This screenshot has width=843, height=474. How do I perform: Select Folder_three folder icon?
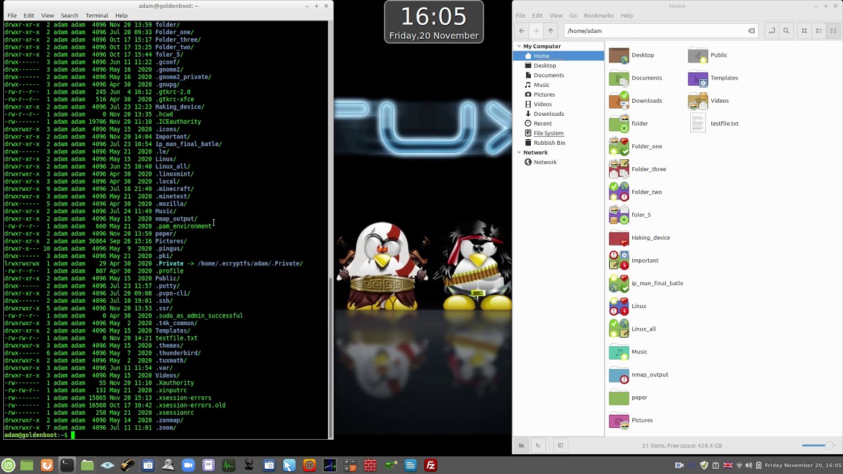pyautogui.click(x=619, y=169)
